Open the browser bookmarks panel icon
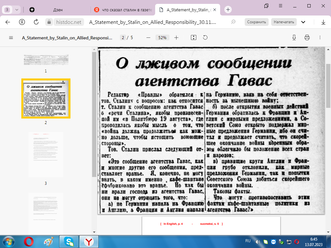This screenshot has height=248, width=331. pos(266,6)
